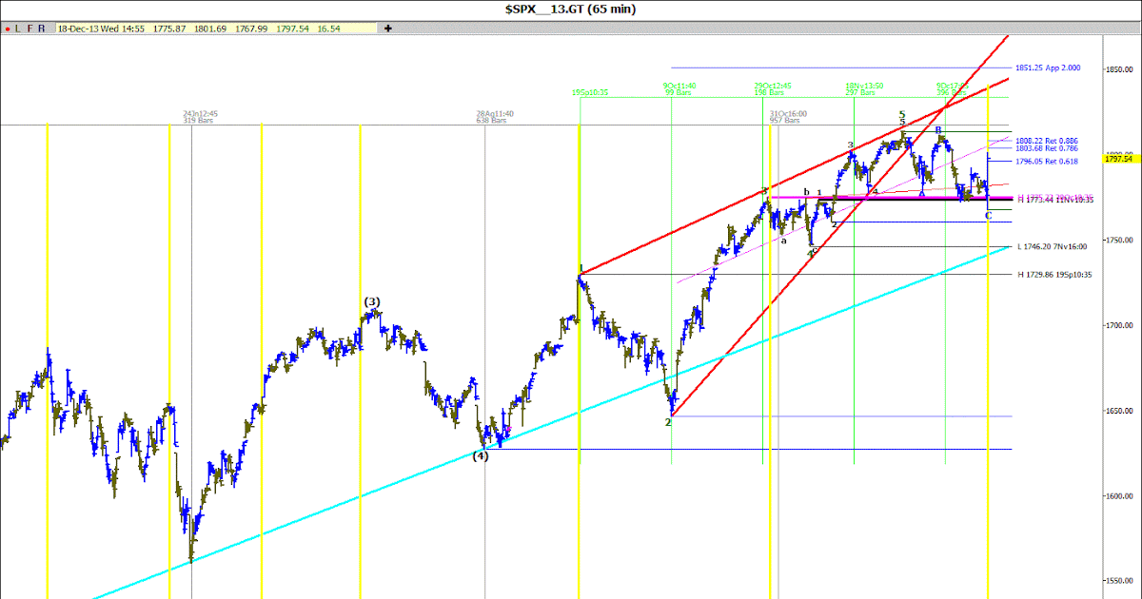1142x599 pixels.
Task: Click the 9Oc11:40 99 Bars time marker
Action: pos(679,88)
